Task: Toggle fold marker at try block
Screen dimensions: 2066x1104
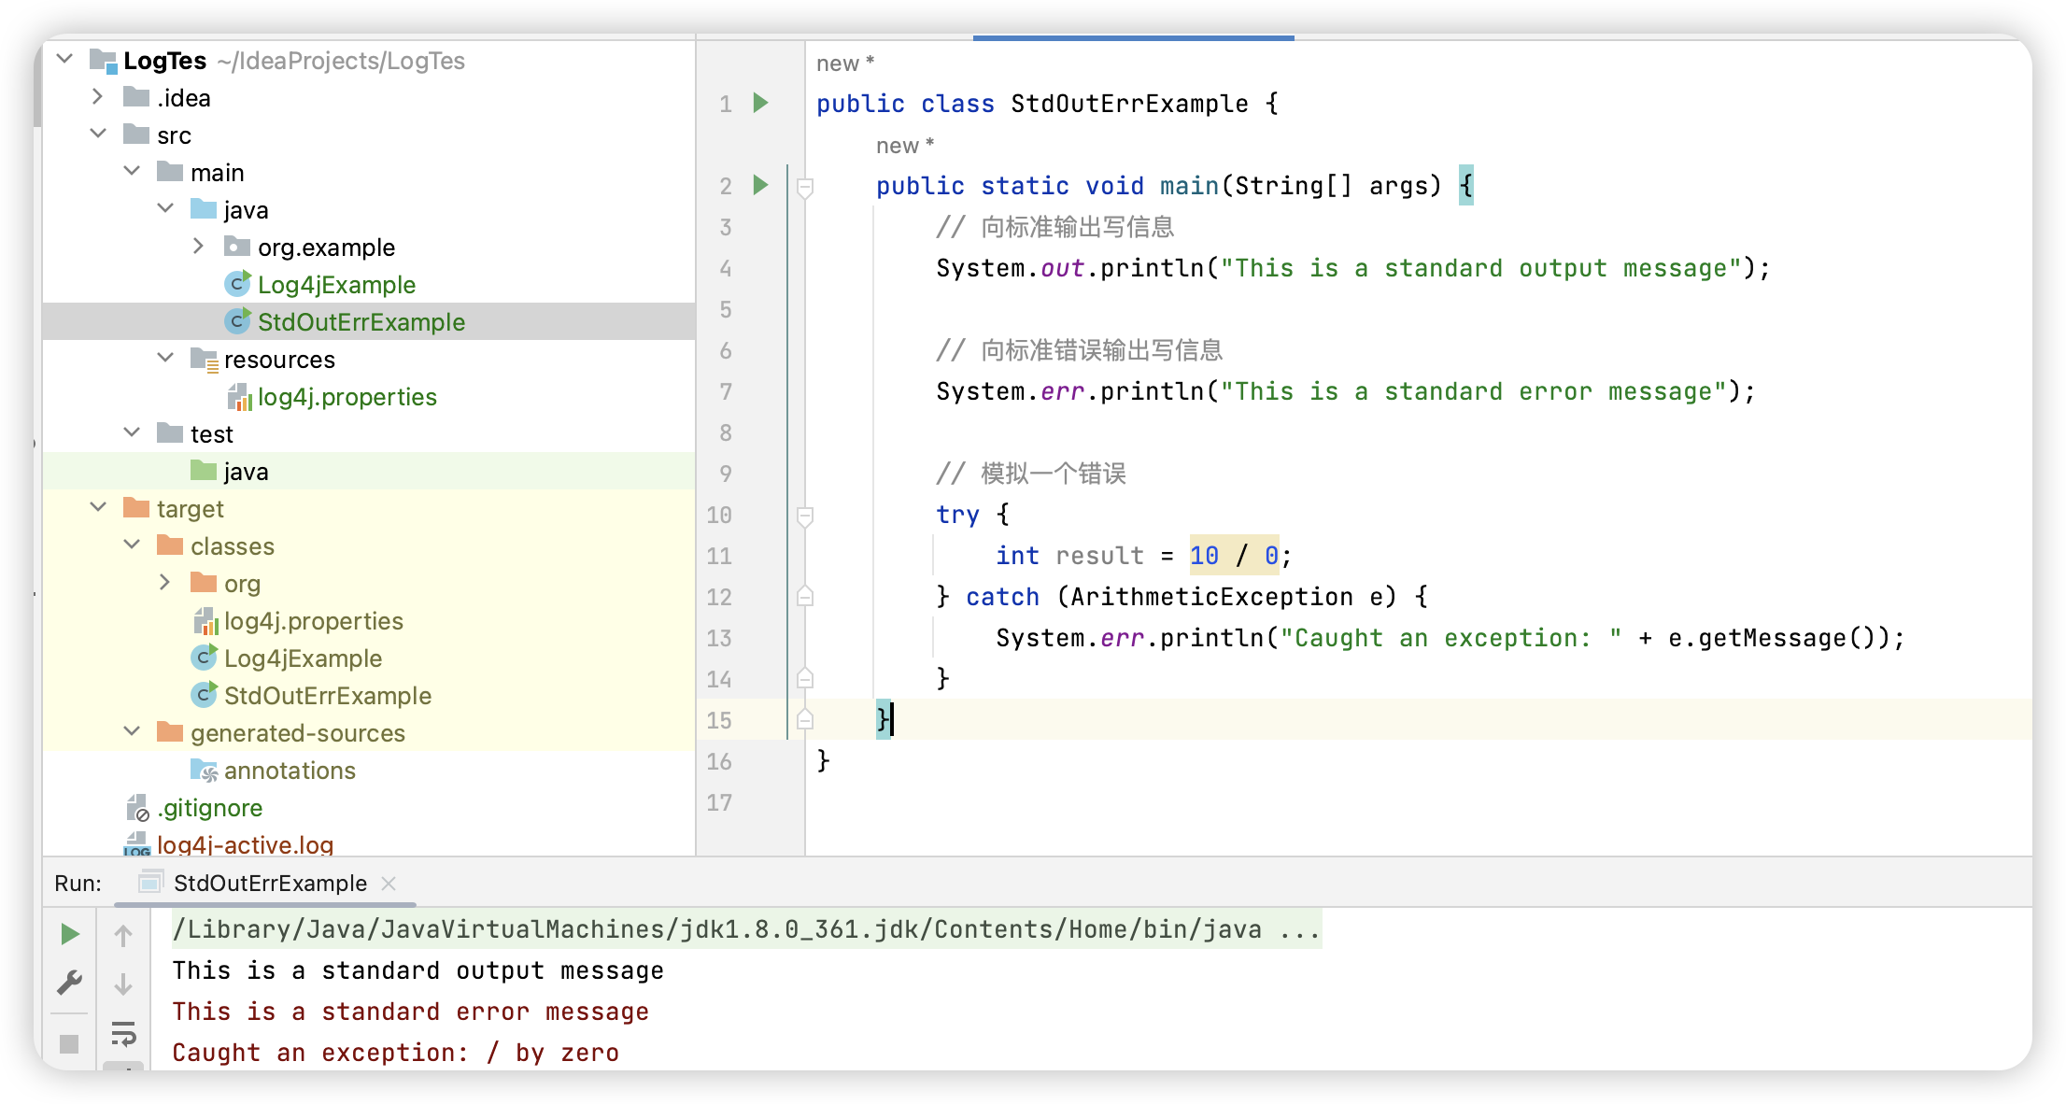Action: pos(805,516)
